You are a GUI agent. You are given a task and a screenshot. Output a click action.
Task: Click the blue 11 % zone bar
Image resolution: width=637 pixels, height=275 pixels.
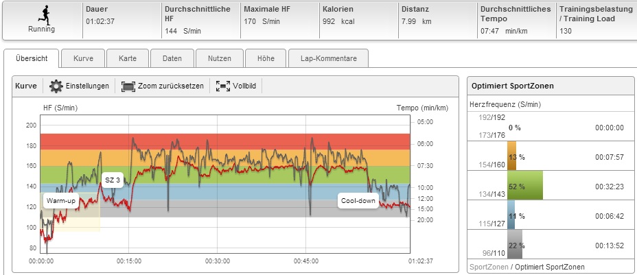(x=511, y=215)
